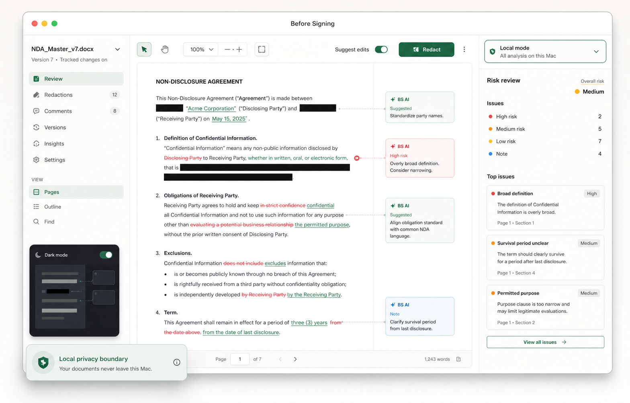630x403 pixels.
Task: Click the zoom out minus icon
Action: [227, 49]
